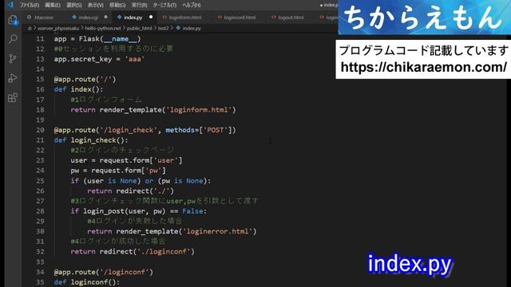
Task: Open the 移動(G) menu
Action: (117, 6)
